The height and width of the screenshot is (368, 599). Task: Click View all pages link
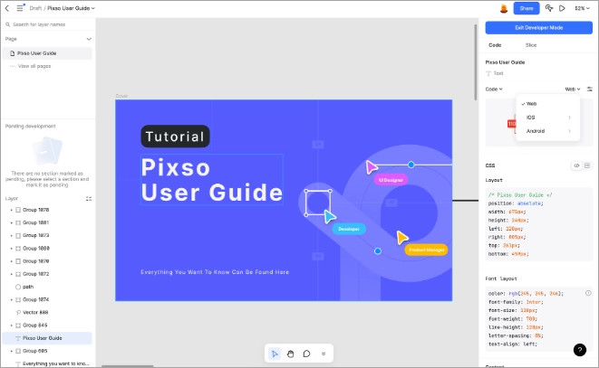pyautogui.click(x=34, y=66)
